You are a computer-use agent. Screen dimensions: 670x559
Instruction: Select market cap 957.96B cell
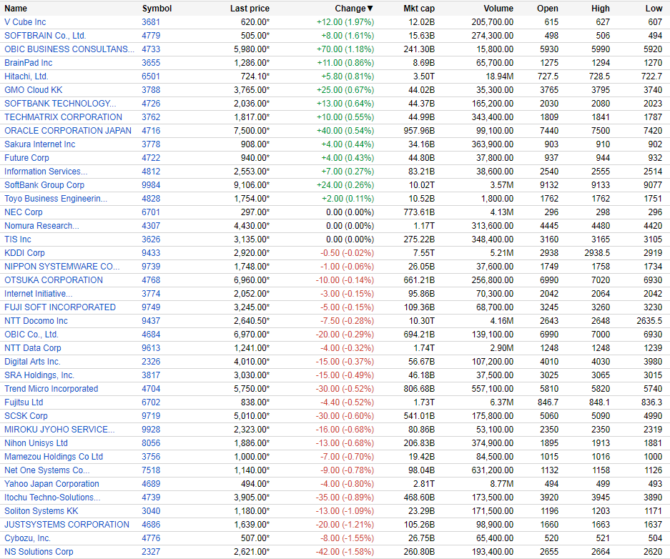[x=419, y=131]
